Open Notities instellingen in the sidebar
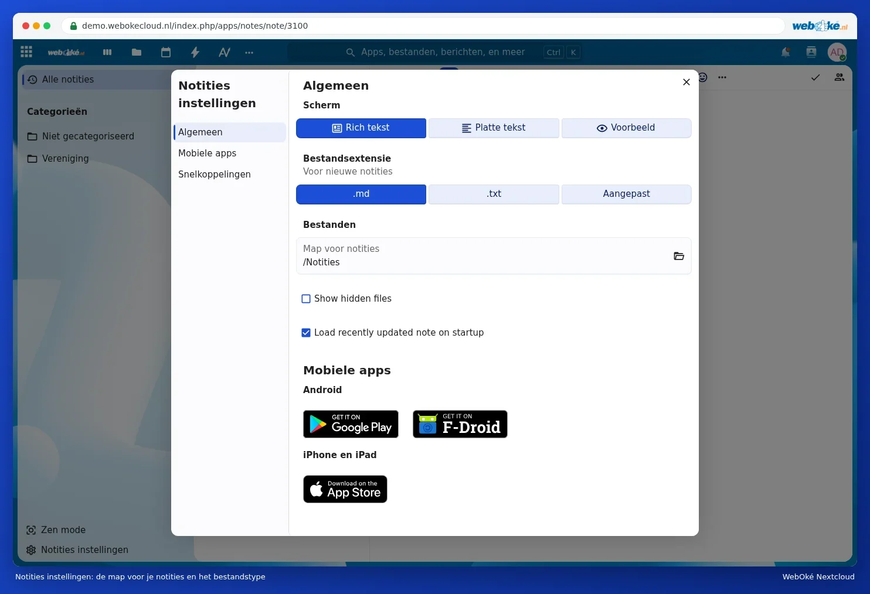 coord(77,550)
